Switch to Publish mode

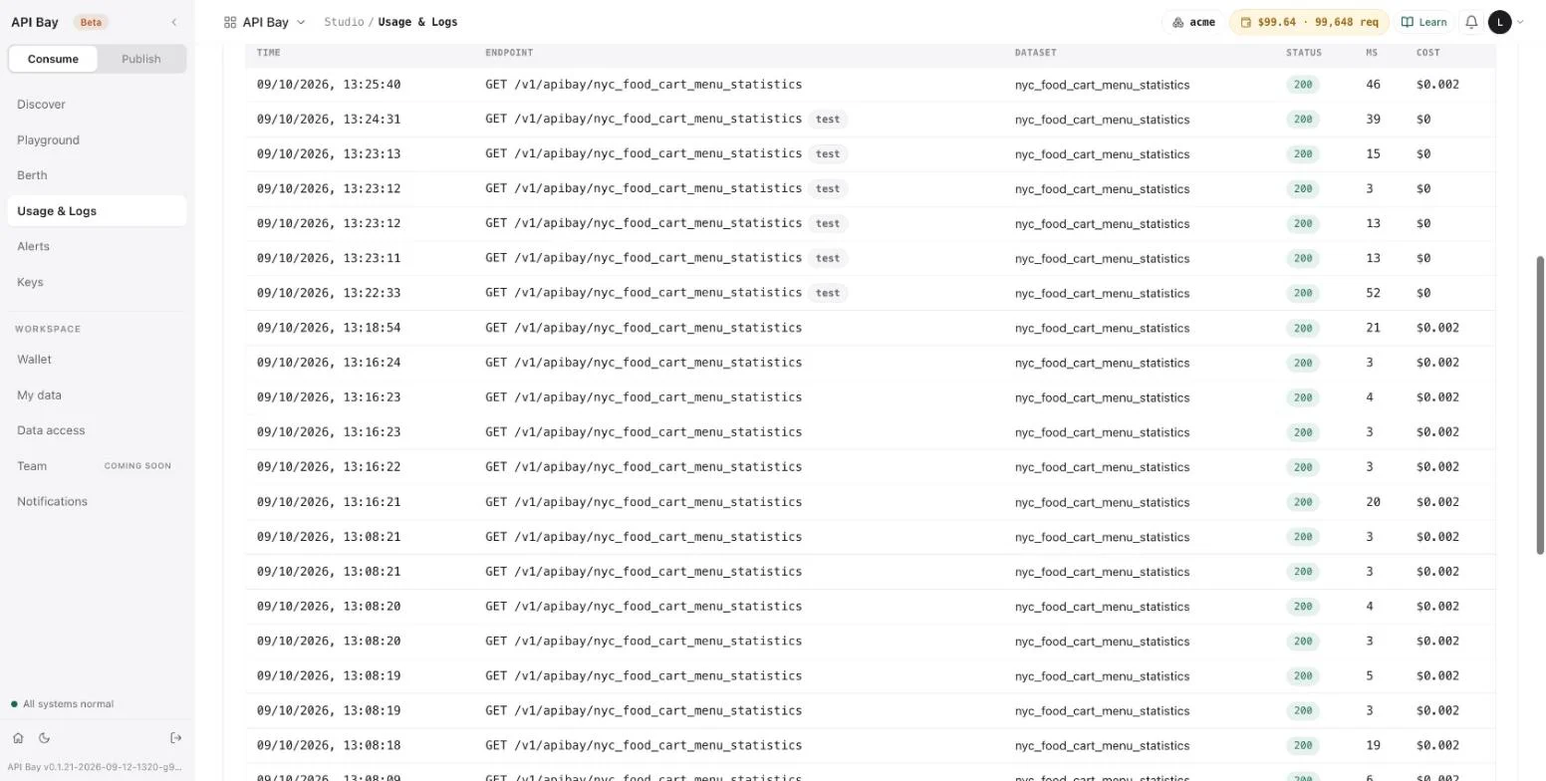coord(141,59)
